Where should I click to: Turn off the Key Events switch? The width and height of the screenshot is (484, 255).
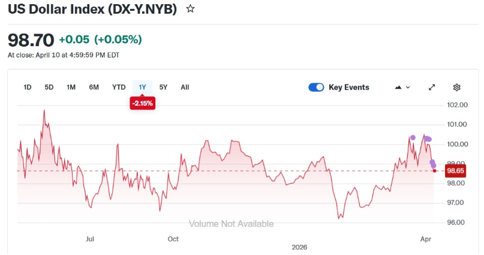pyautogui.click(x=316, y=87)
